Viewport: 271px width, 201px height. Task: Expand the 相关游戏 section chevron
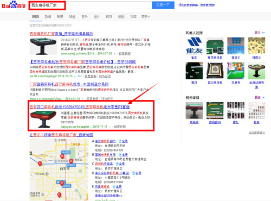click(x=263, y=97)
